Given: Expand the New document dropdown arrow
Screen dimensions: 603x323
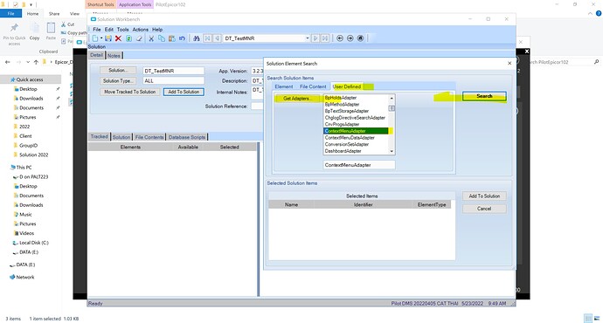Looking at the screenshot, I should 101,38.
